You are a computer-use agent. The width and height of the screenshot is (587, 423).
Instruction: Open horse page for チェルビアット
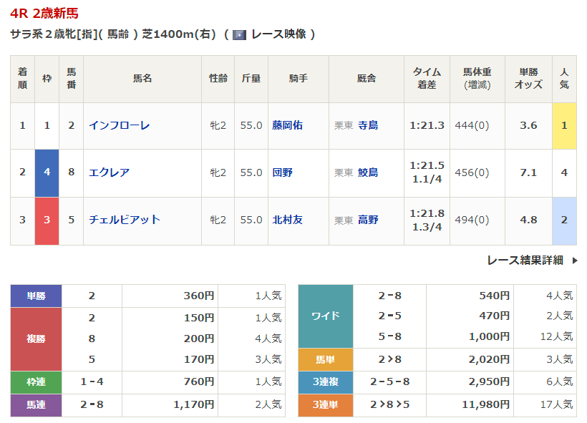[124, 220]
